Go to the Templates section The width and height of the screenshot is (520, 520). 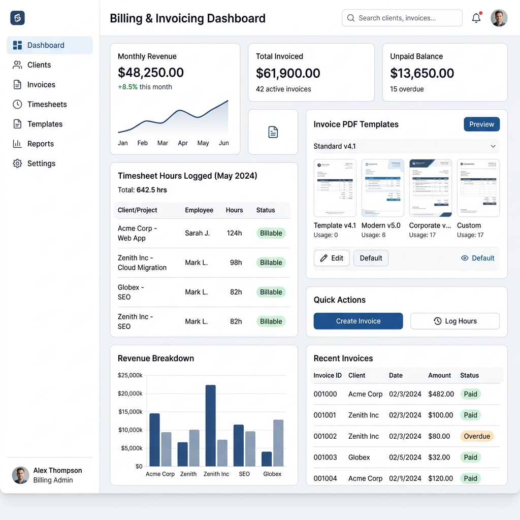pos(45,124)
